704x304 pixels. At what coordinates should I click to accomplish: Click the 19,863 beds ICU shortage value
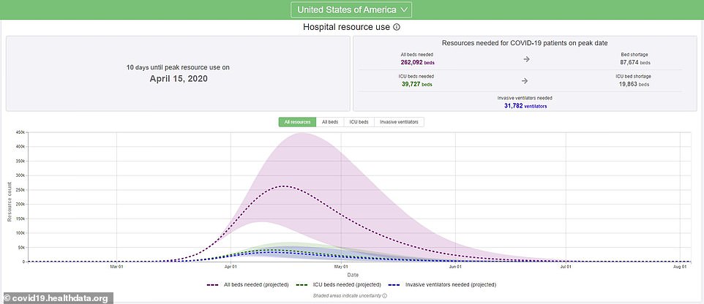633,84
